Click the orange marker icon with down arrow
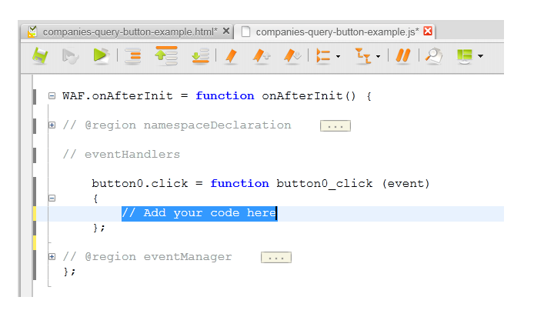Screen dimensions: 534x327 coord(292,56)
